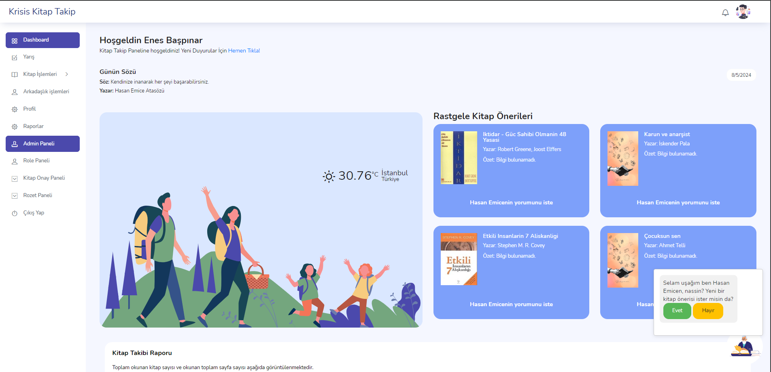Click the Hasan Emice chatbot mascot icon
Viewport: 771px width, 372px height.
744,347
